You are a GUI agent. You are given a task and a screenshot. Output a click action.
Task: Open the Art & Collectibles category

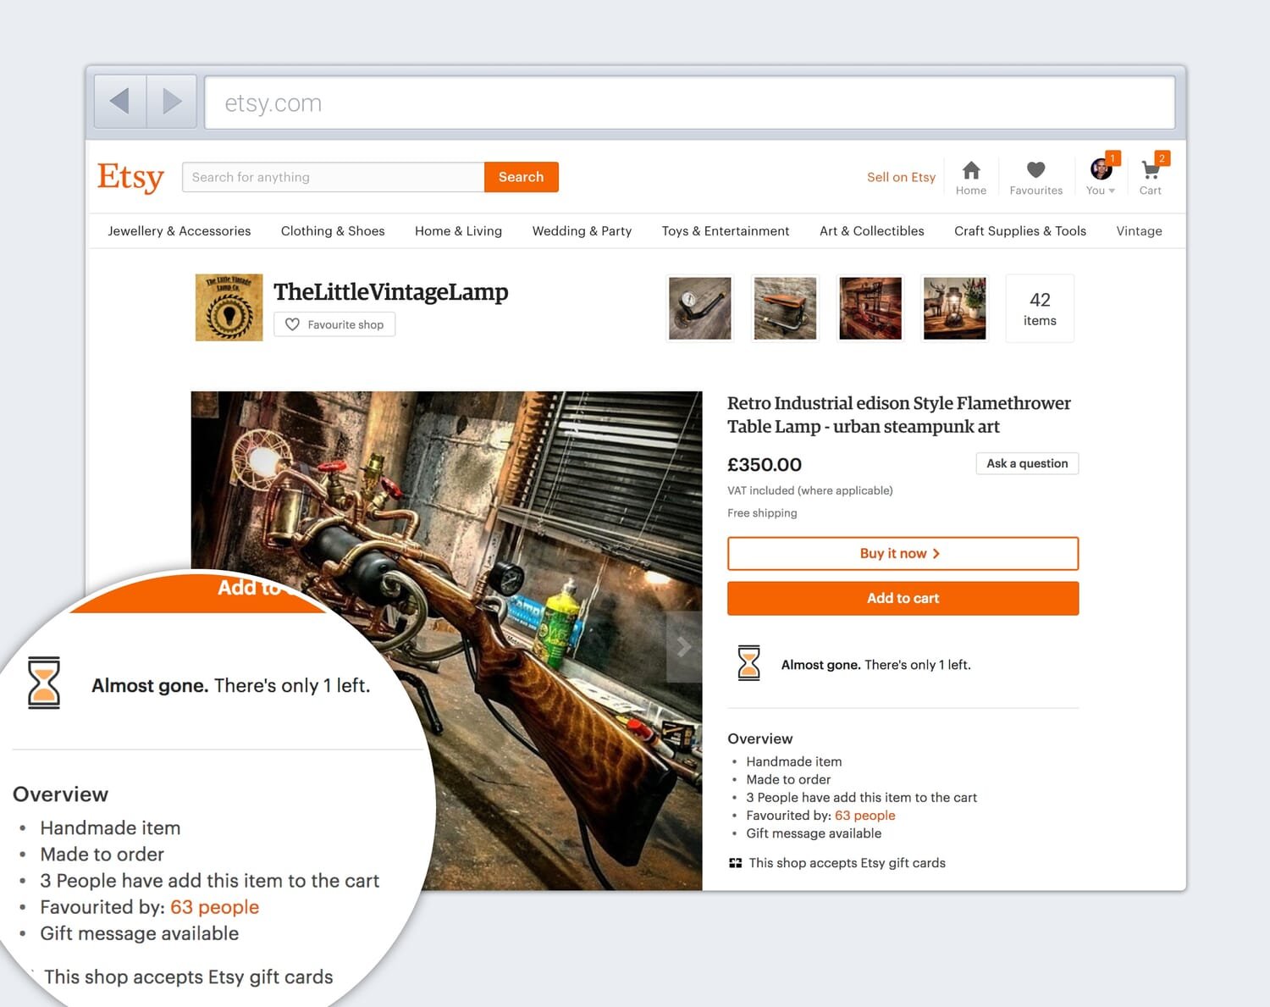coord(871,230)
